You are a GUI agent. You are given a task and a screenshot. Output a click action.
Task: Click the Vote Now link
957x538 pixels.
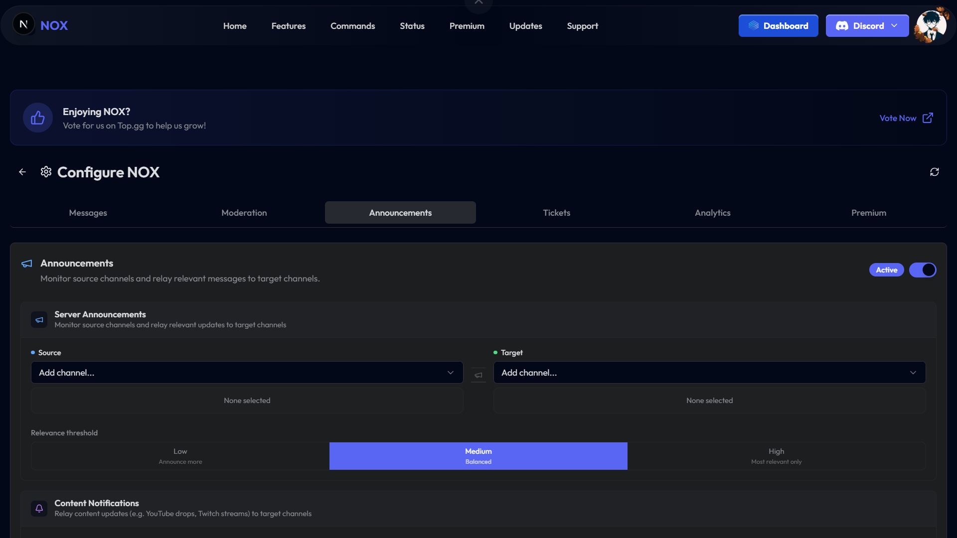(x=898, y=118)
